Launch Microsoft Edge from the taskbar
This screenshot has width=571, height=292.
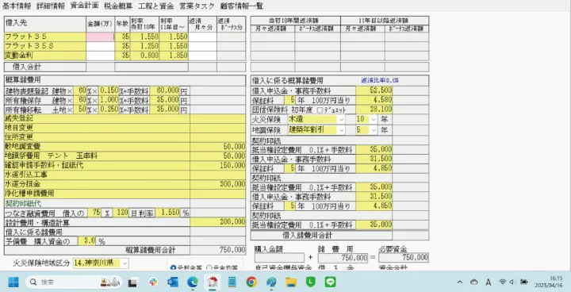(192, 282)
